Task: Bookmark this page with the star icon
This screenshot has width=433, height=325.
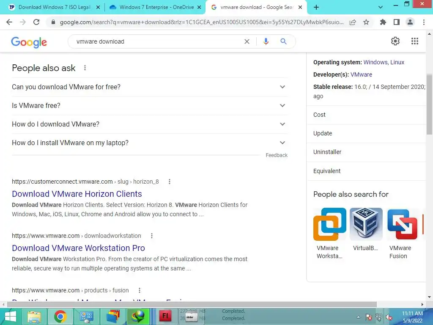Action: (366, 22)
